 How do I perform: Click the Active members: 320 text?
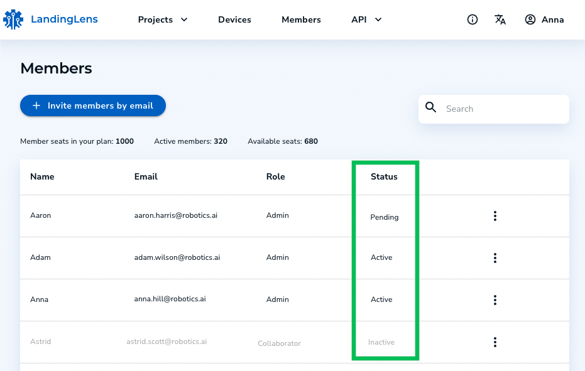[x=190, y=141]
